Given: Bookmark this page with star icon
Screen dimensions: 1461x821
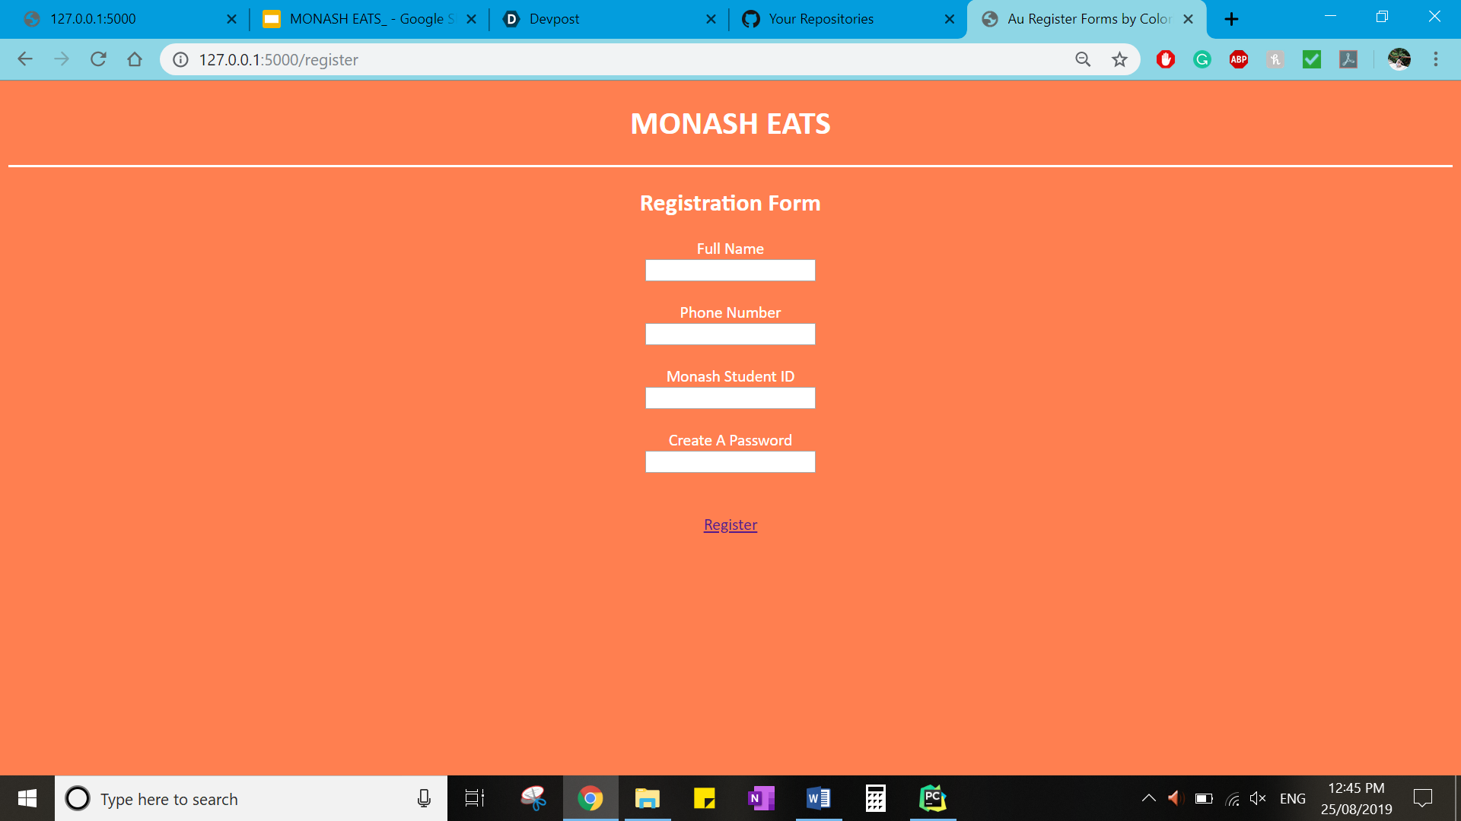Looking at the screenshot, I should coord(1119,59).
